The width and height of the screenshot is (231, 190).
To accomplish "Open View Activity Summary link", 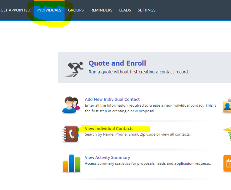I will [107, 157].
